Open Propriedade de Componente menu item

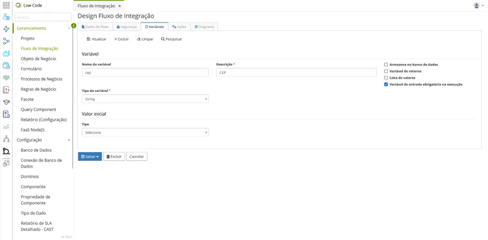coord(35,200)
